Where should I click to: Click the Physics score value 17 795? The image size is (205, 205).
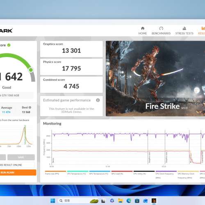click(x=71, y=68)
